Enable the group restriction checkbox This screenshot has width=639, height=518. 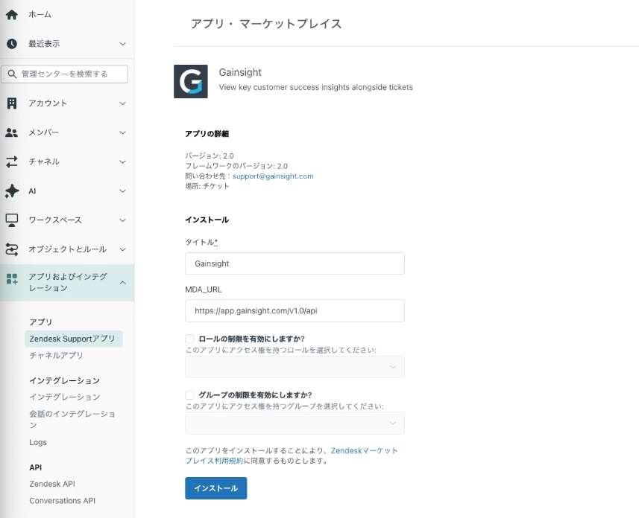(x=189, y=394)
